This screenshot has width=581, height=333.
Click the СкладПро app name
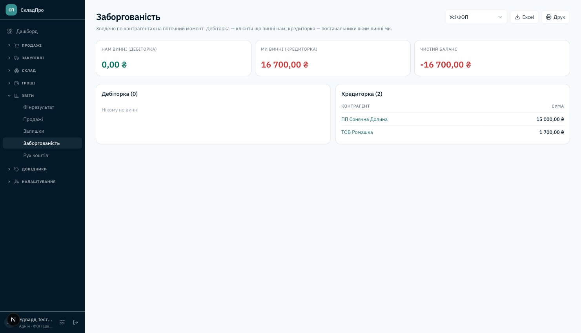(32, 10)
